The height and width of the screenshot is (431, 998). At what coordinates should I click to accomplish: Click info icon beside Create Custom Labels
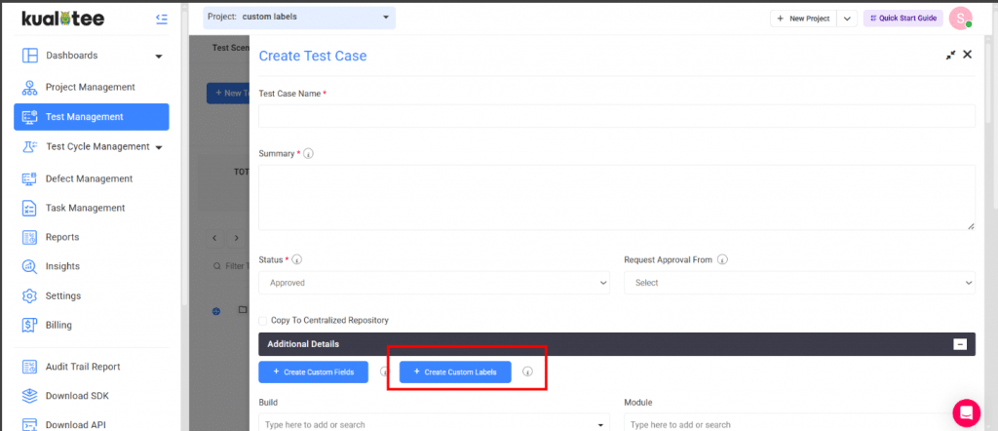coord(527,372)
